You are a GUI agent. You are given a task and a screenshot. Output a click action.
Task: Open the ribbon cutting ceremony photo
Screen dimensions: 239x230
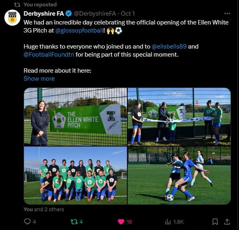[179, 117]
